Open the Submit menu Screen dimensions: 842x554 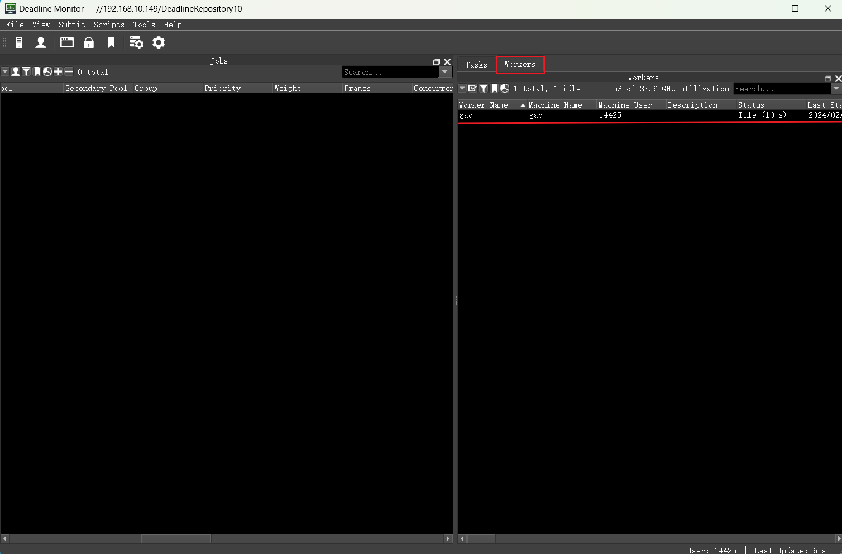(x=72, y=25)
